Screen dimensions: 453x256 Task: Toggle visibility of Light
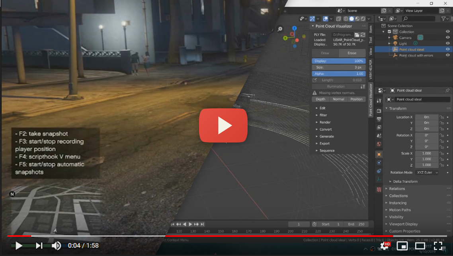[447, 43]
